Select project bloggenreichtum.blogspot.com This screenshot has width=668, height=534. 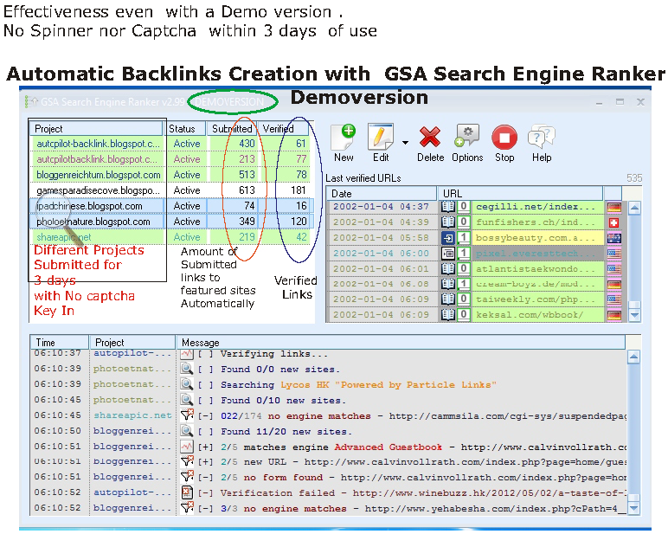pos(98,175)
